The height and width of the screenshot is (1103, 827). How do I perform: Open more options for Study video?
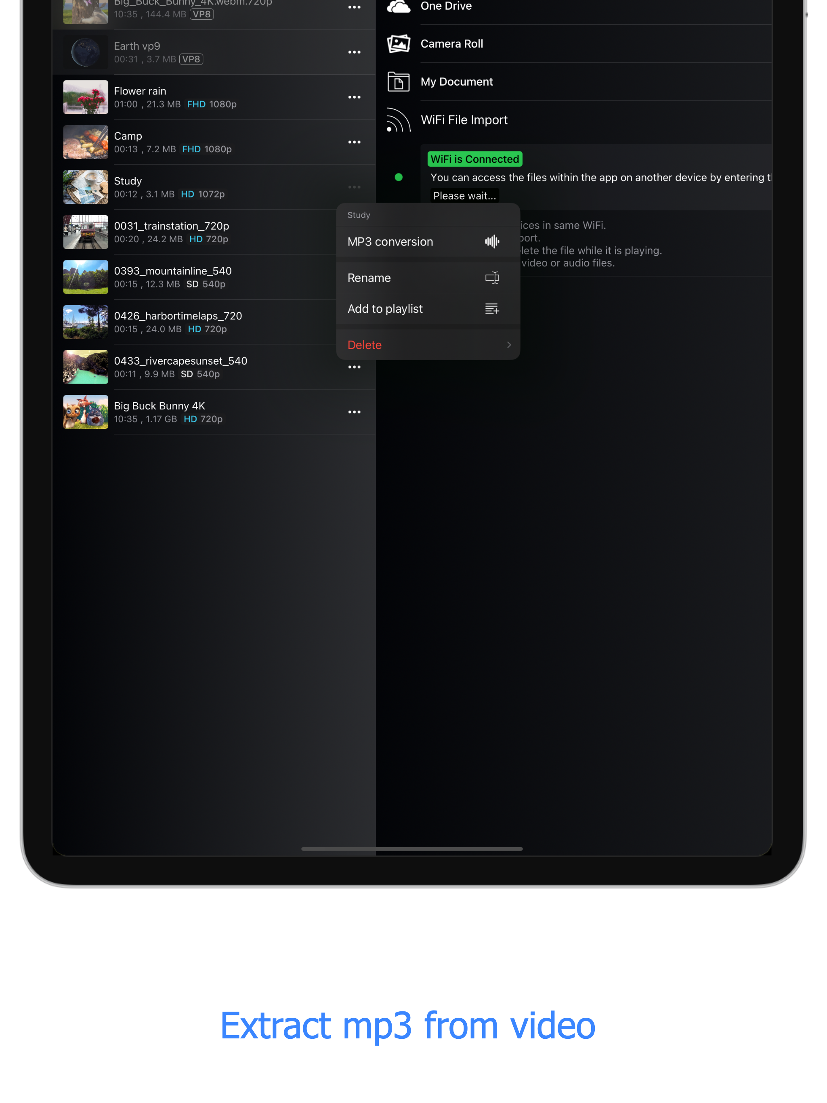click(354, 187)
